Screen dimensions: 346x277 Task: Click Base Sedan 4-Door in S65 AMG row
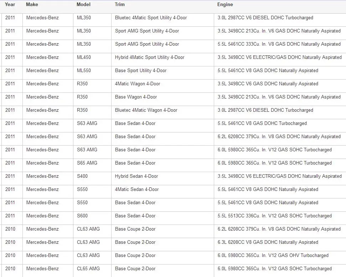(135, 163)
